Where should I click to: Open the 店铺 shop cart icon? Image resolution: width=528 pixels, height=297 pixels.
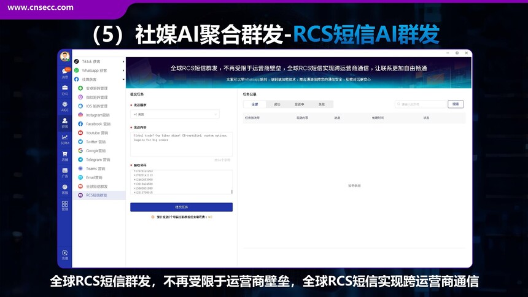[65, 156]
